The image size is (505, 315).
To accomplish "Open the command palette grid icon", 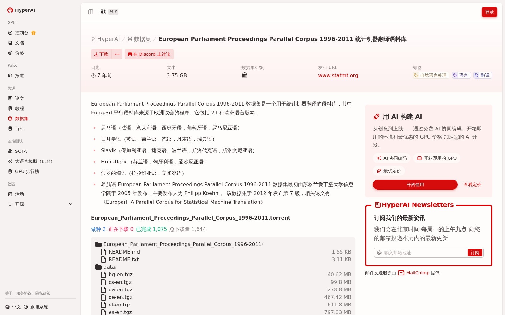I will click(x=103, y=12).
